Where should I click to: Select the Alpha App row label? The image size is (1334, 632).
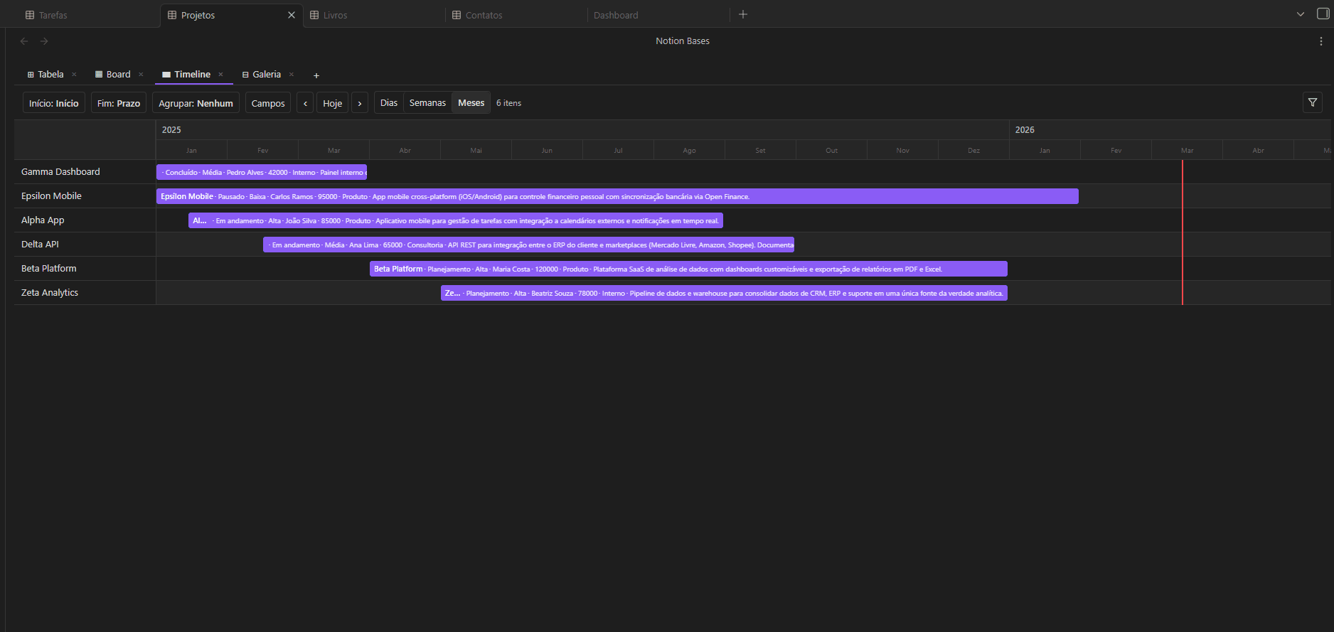(43, 220)
